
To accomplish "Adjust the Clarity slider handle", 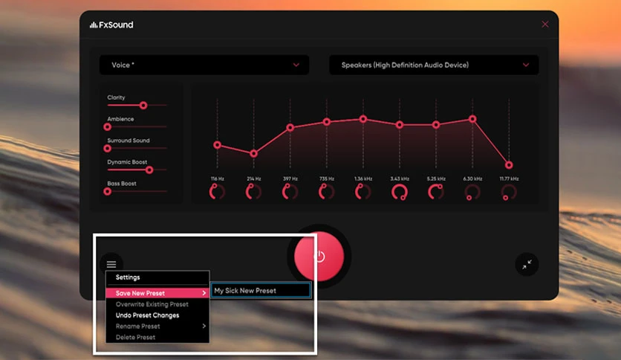I will 143,105.
